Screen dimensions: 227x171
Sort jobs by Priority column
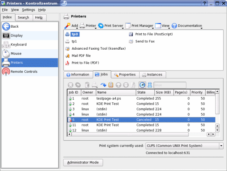(198, 93)
